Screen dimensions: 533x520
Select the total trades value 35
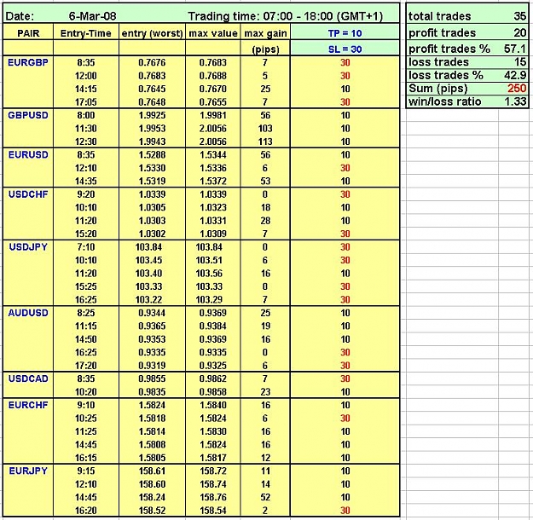pos(519,16)
